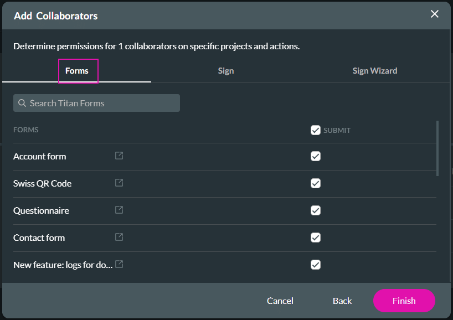Uncheck the Questionnaire submit checkbox
This screenshot has height=320, width=453.
(316, 210)
